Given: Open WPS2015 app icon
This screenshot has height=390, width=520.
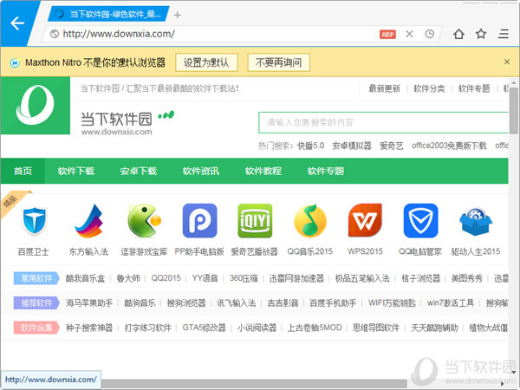Looking at the screenshot, I should pyautogui.click(x=365, y=221).
